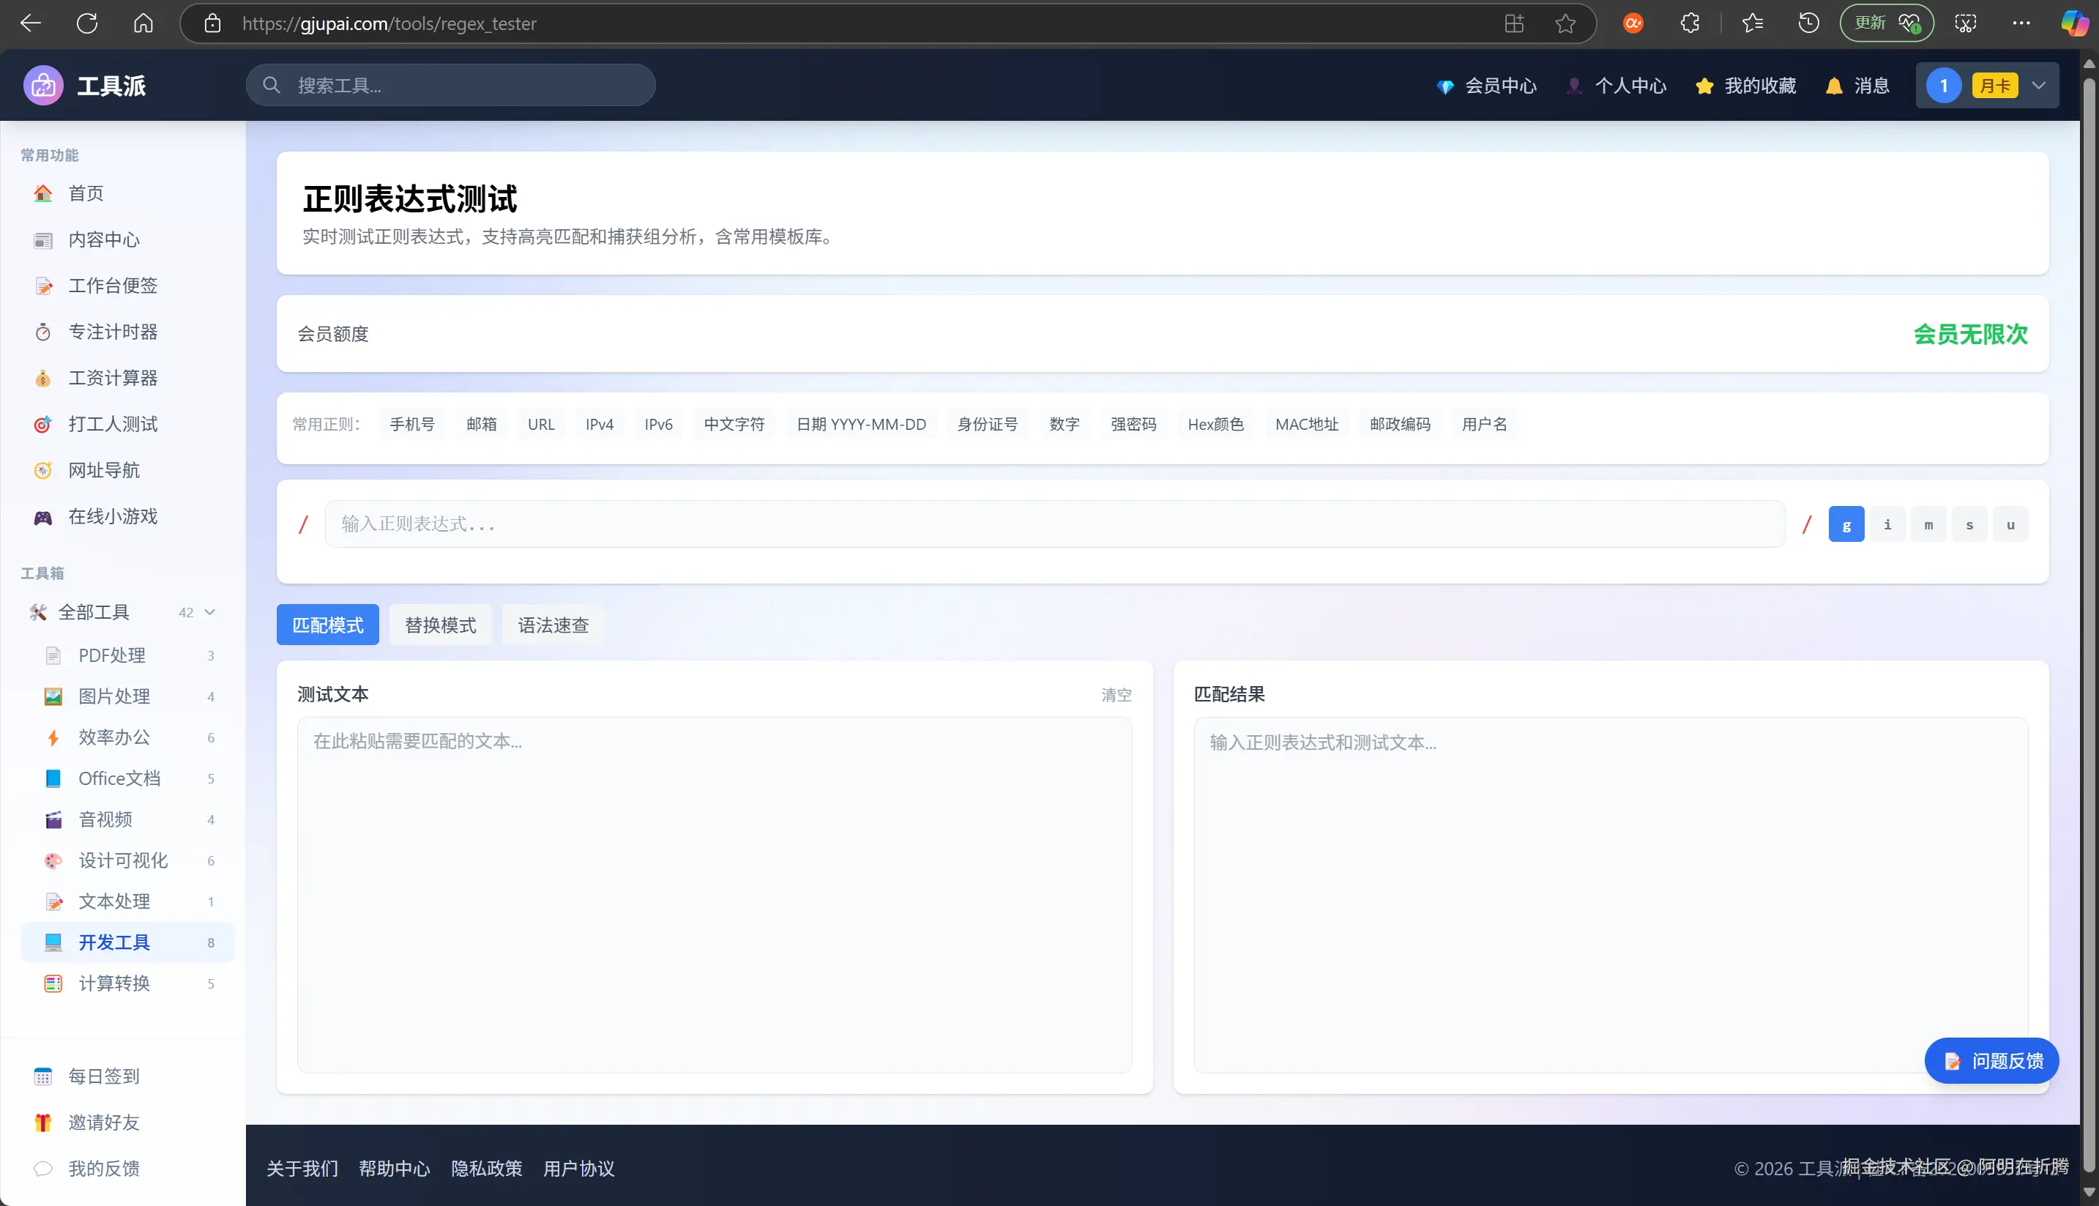Reload the page with refresh icon

87,23
